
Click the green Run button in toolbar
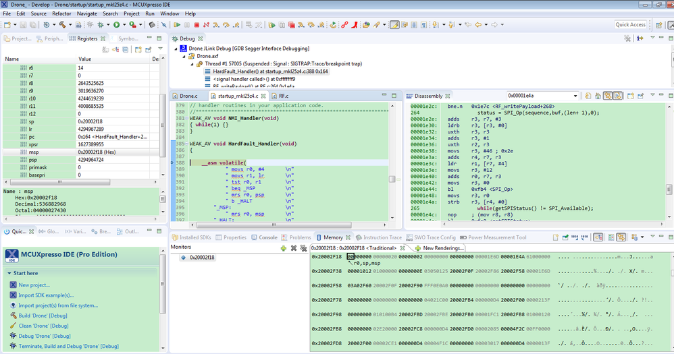pyautogui.click(x=117, y=25)
